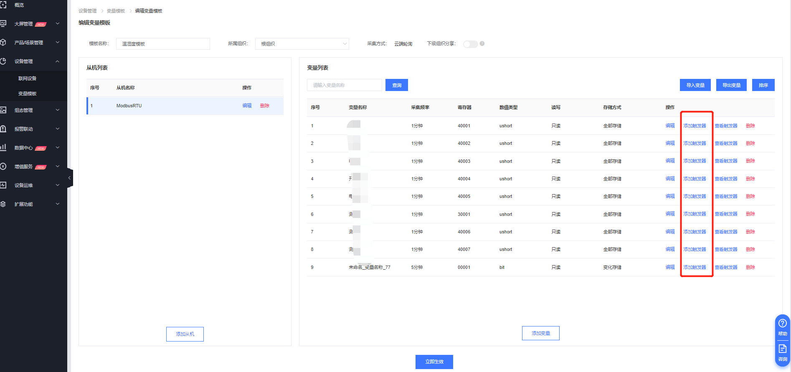Click the 设备管理 pie-chart sidebar icon
791x372 pixels.
3,61
